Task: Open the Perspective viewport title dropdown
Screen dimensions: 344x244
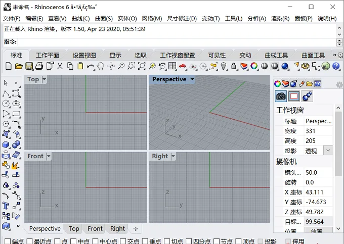Action: click(192, 79)
